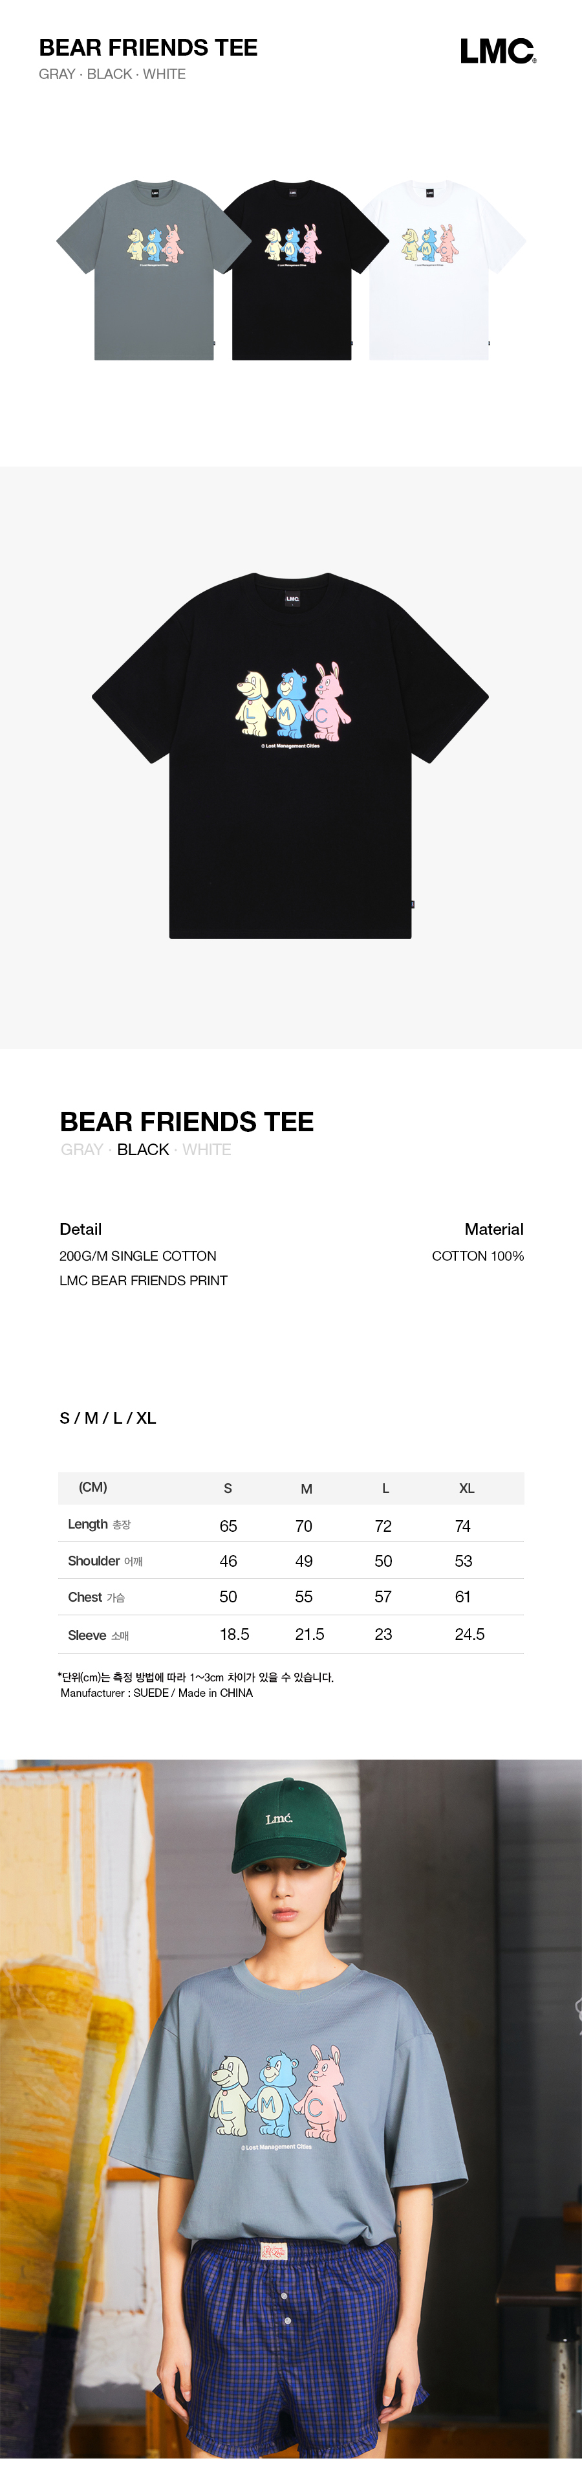Choose the dimmed WHITE color option
582x2465 pixels.
206,1149
